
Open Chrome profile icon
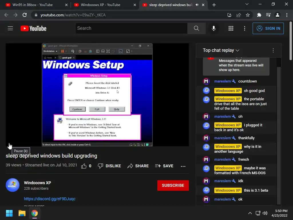pos(278,15)
